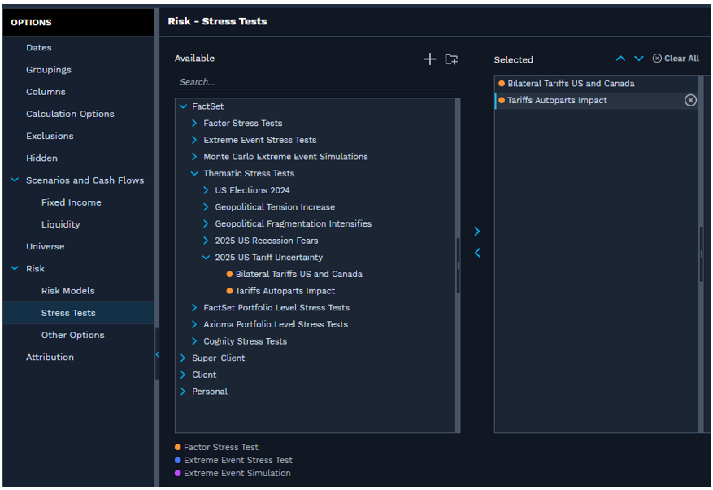Collapse 2025 US Tariff Uncertainty node

(206, 258)
